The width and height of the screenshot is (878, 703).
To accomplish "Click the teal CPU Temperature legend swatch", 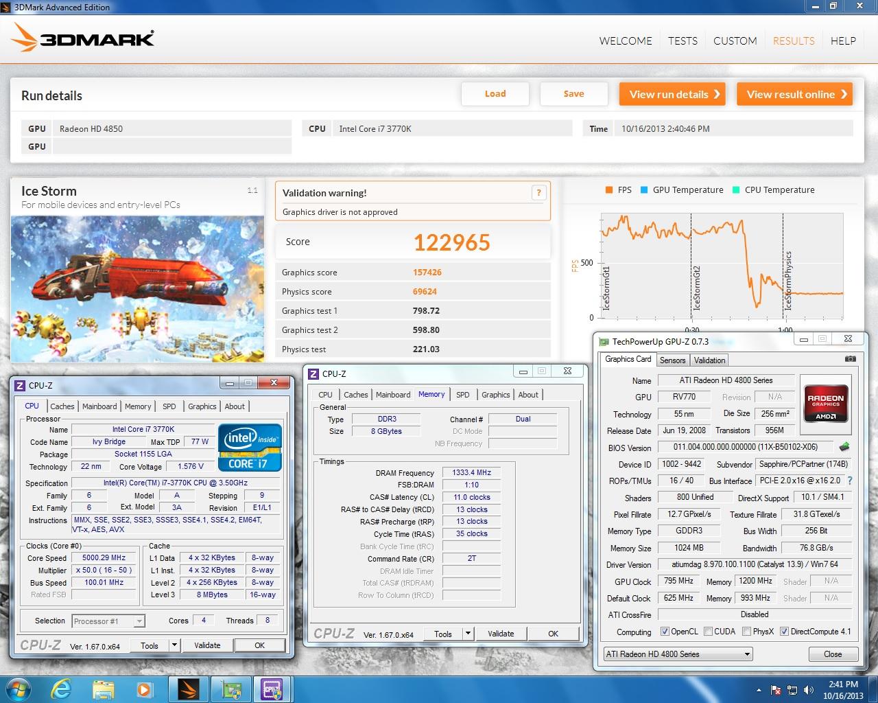I will 736,190.
